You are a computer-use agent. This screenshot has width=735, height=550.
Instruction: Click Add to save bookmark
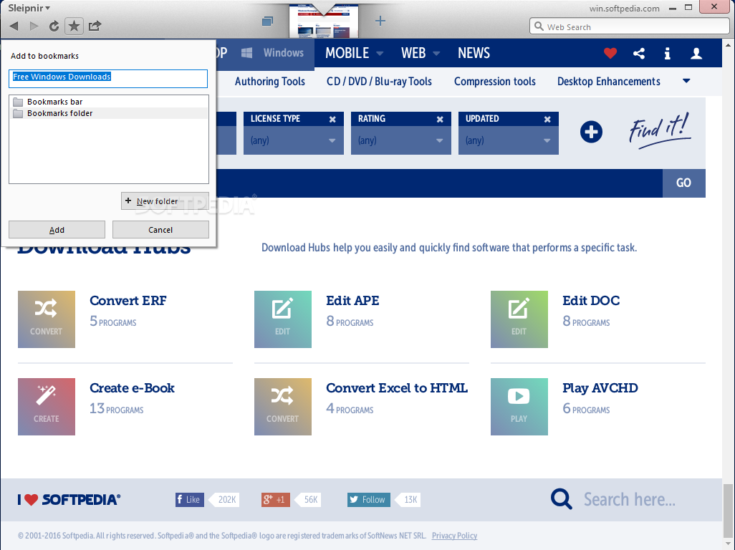57,230
